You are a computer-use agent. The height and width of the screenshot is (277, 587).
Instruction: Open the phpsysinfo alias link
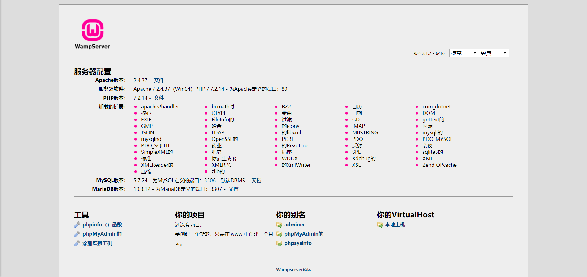point(298,243)
